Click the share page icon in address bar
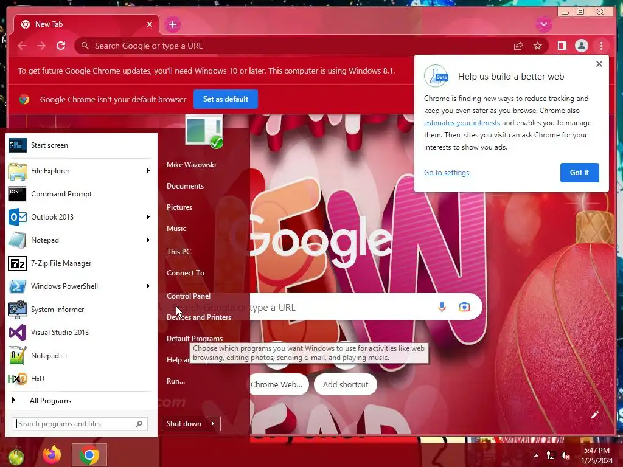623x467 pixels. [518, 46]
